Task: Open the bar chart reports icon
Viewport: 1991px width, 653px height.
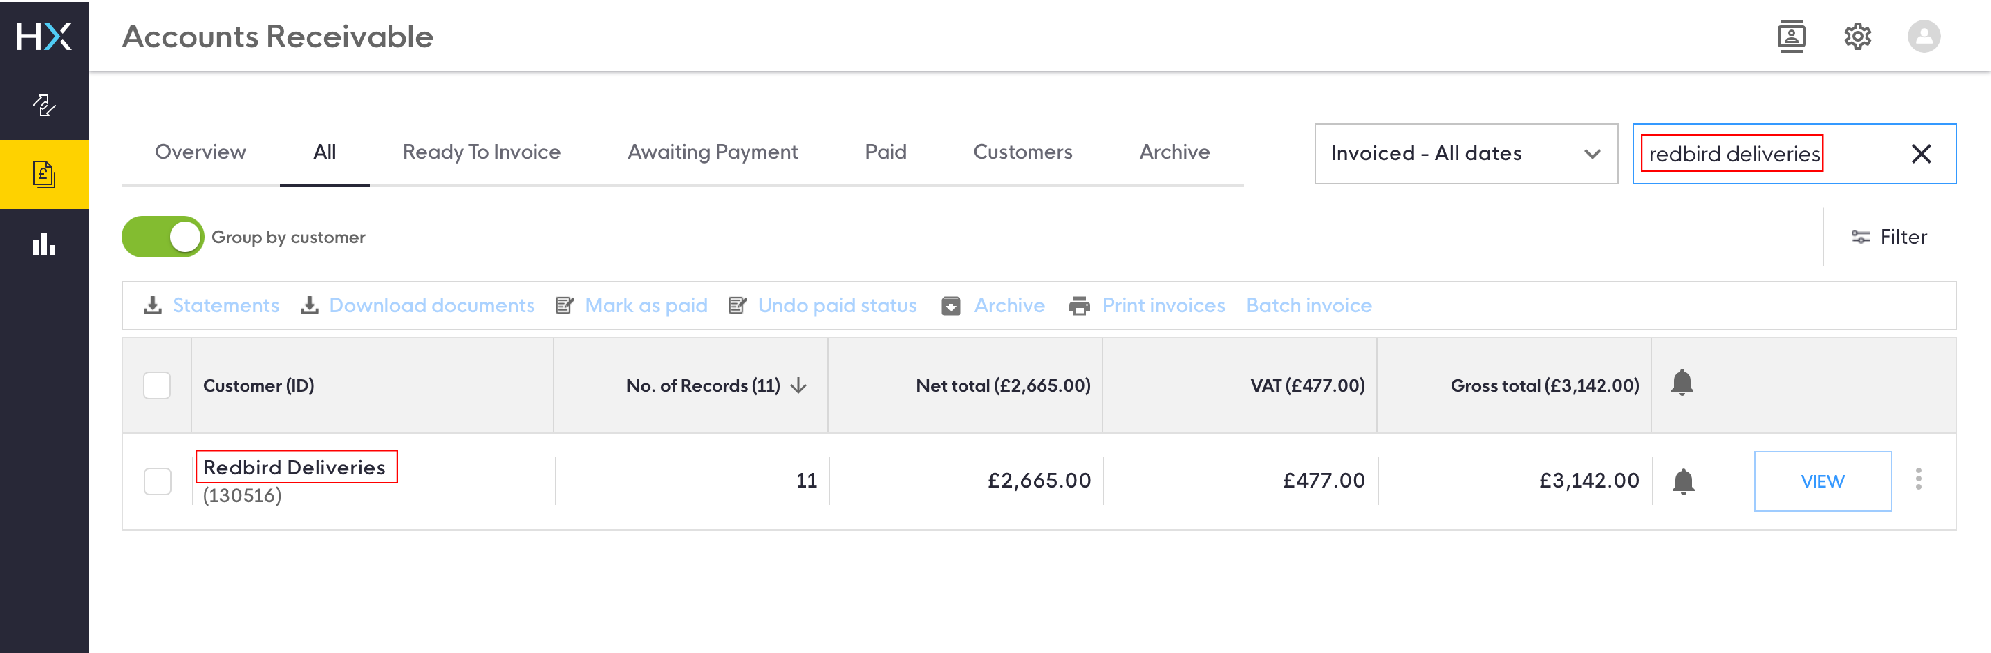Action: (44, 244)
